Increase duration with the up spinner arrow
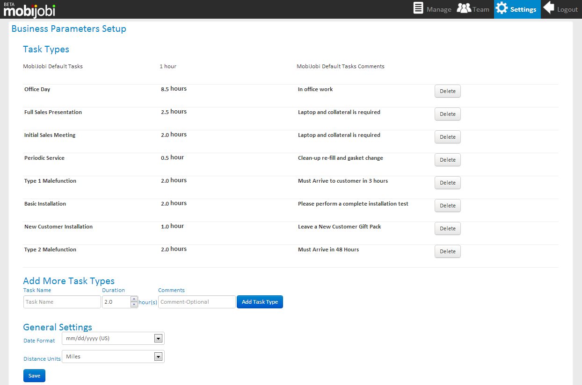Image resolution: width=582 pixels, height=385 pixels. click(x=134, y=299)
